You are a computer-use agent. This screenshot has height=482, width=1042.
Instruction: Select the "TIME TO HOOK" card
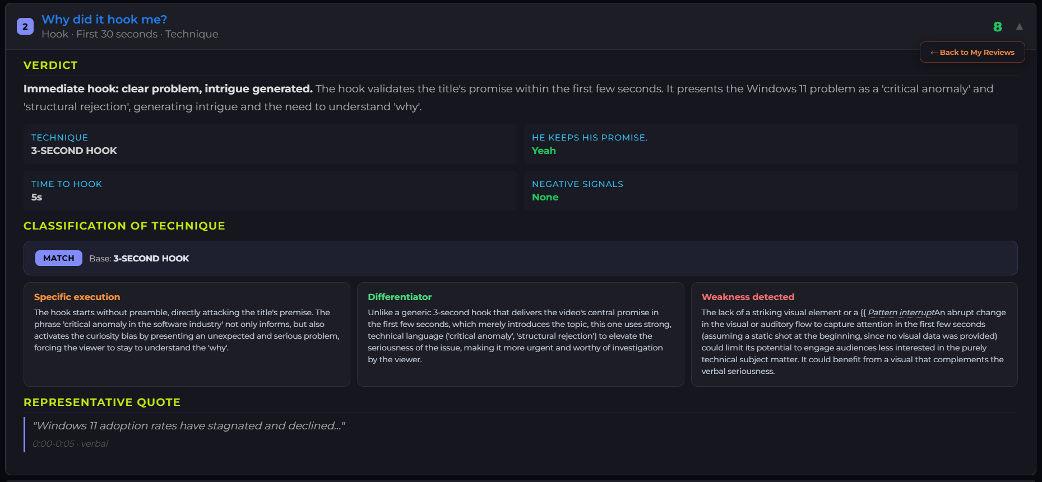point(270,190)
